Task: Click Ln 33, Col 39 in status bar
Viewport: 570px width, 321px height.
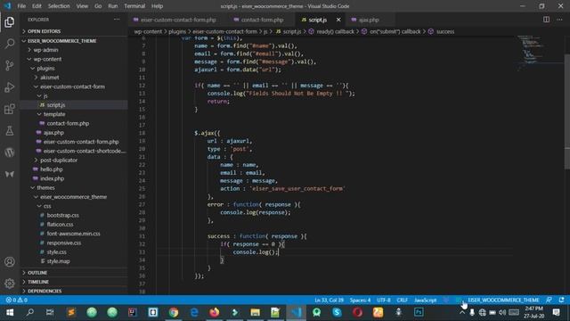Action: pyautogui.click(x=329, y=300)
